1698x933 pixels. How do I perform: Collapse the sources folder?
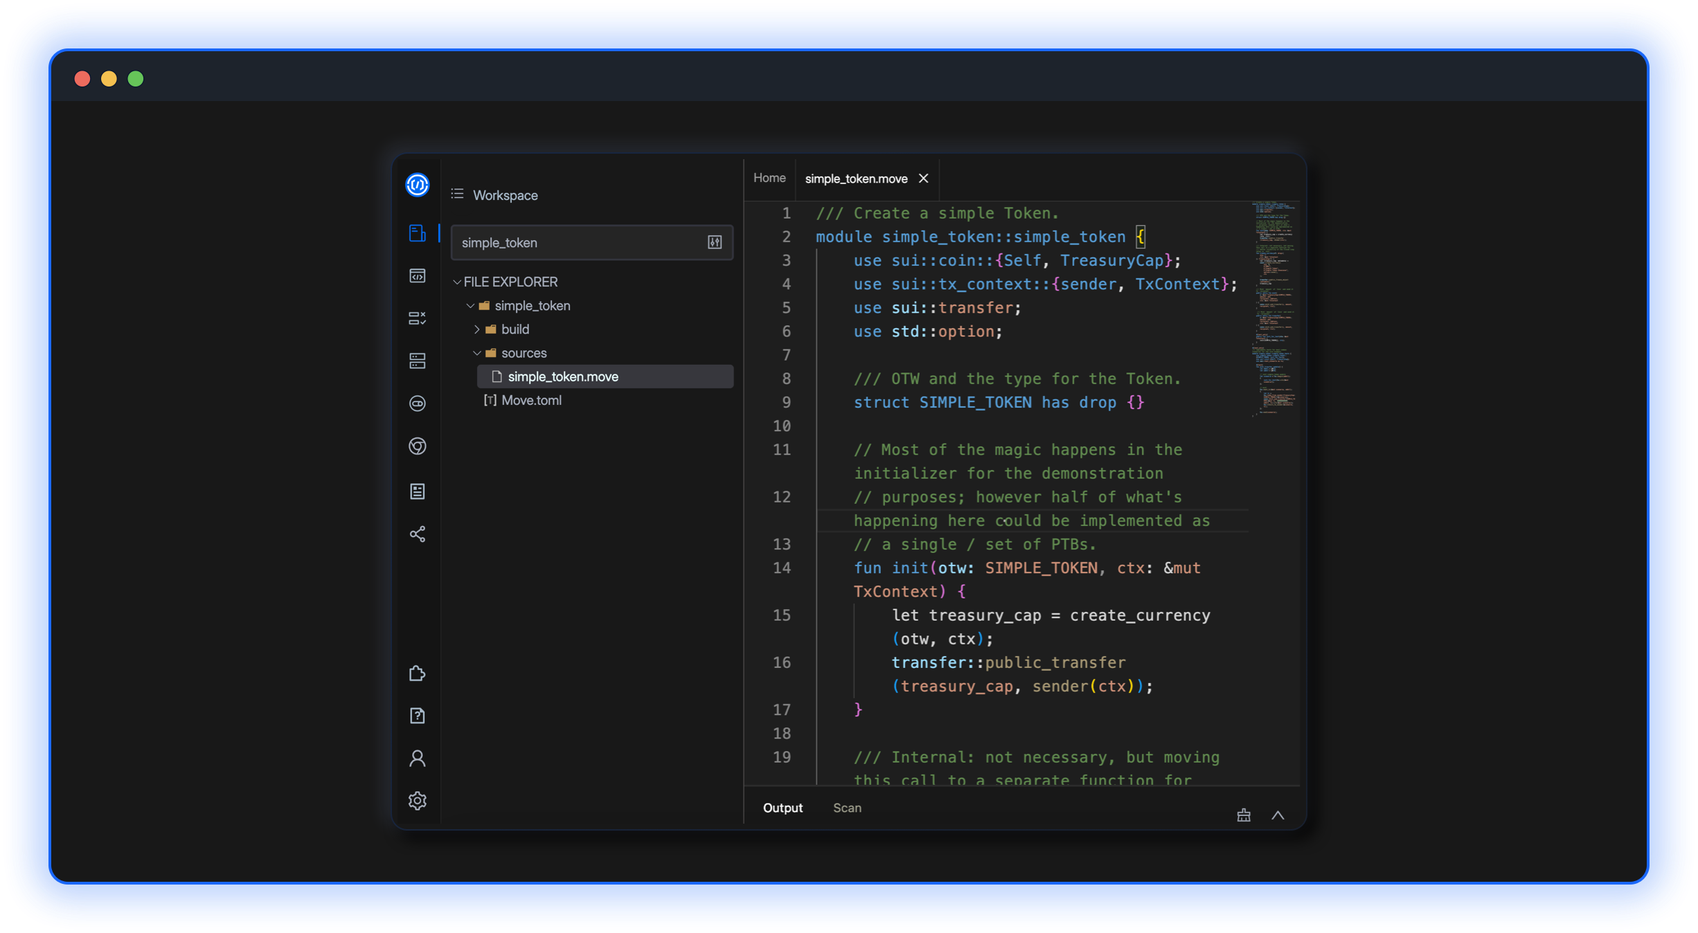[477, 353]
